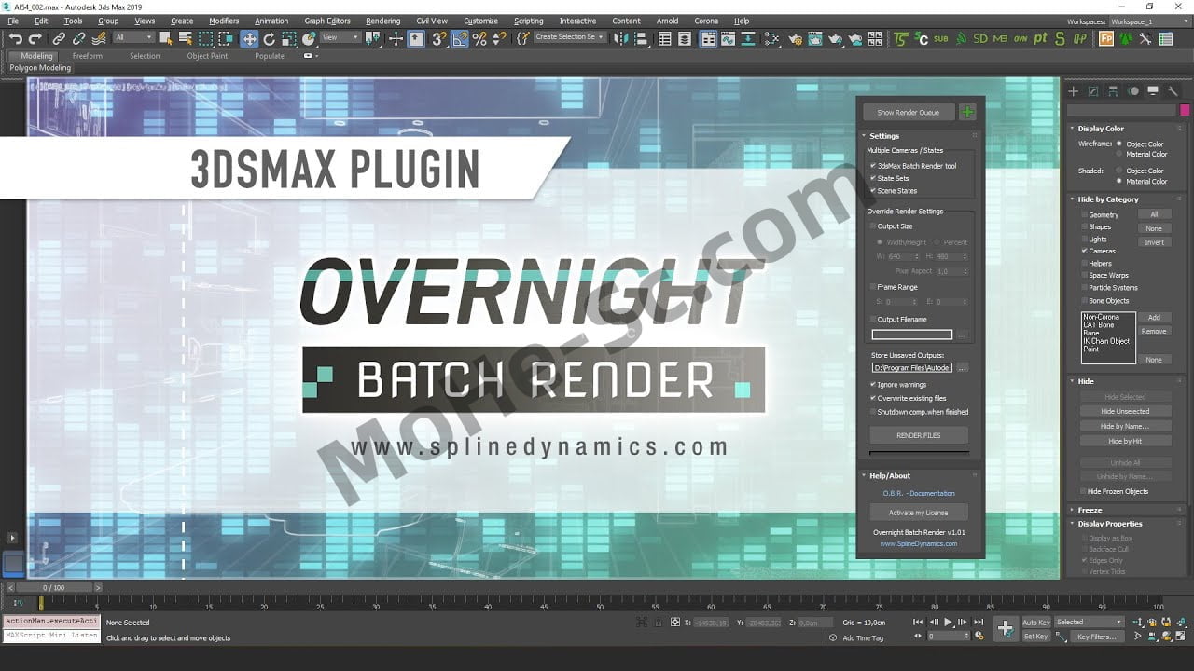The height and width of the screenshot is (671, 1194).
Task: Toggle the Angle Snap icon
Action: tap(460, 38)
